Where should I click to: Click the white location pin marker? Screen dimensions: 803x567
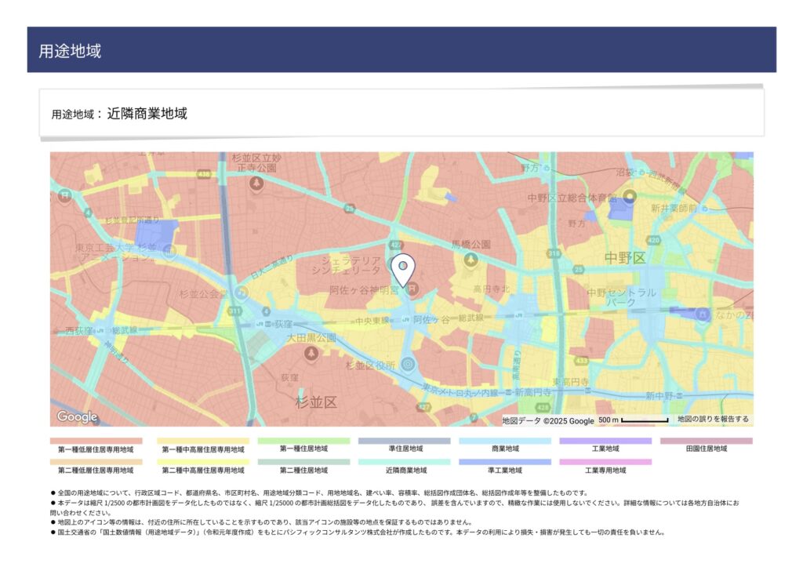402,269
